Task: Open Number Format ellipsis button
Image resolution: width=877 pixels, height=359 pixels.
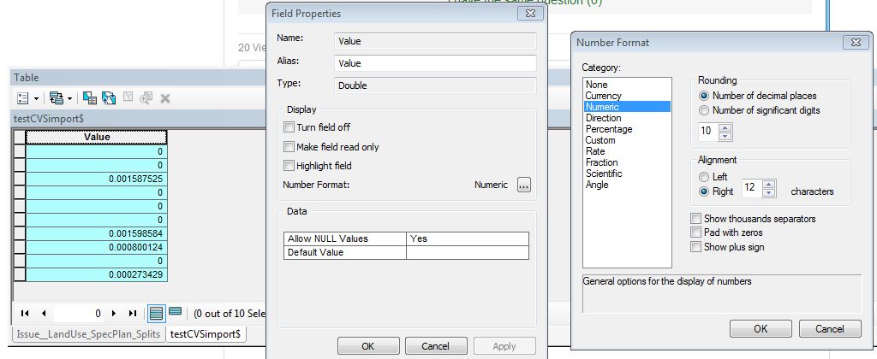Action: 524,185
